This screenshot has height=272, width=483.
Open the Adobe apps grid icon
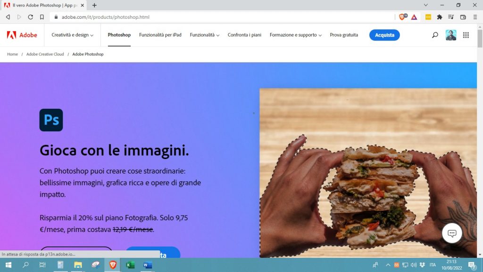click(466, 35)
